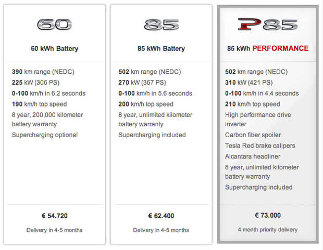
Task: Click the € 62.400 price
Action: point(161,216)
